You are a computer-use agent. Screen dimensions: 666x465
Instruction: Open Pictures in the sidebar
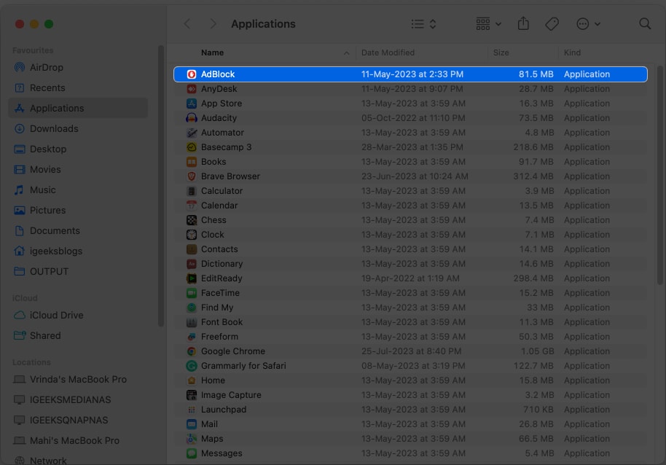78,210
